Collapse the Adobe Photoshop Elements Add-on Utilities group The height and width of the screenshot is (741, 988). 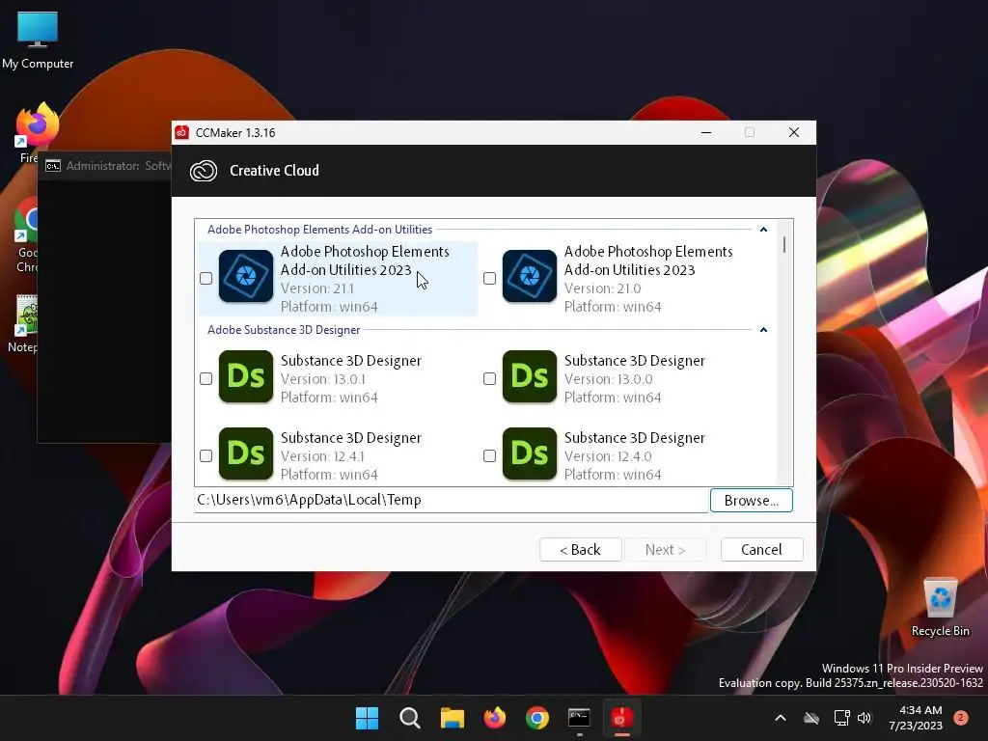click(x=764, y=230)
